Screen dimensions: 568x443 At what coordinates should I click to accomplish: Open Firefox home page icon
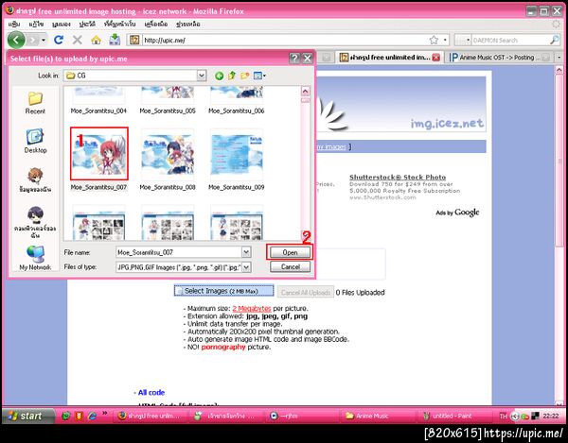(x=96, y=40)
